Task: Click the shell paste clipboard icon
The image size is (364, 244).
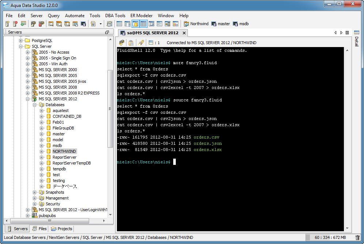Action: (131, 43)
